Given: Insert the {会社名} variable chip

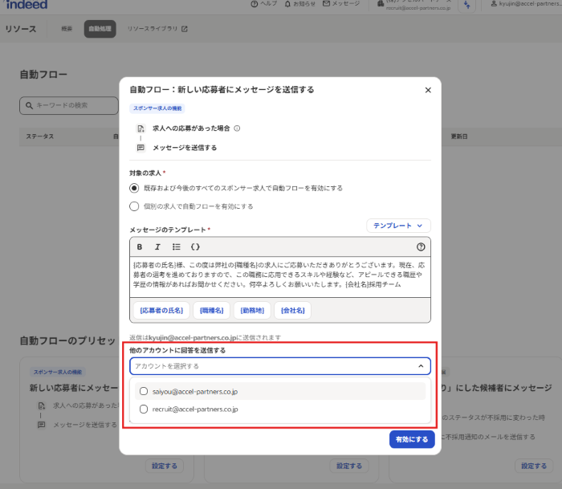Looking at the screenshot, I should tap(293, 310).
